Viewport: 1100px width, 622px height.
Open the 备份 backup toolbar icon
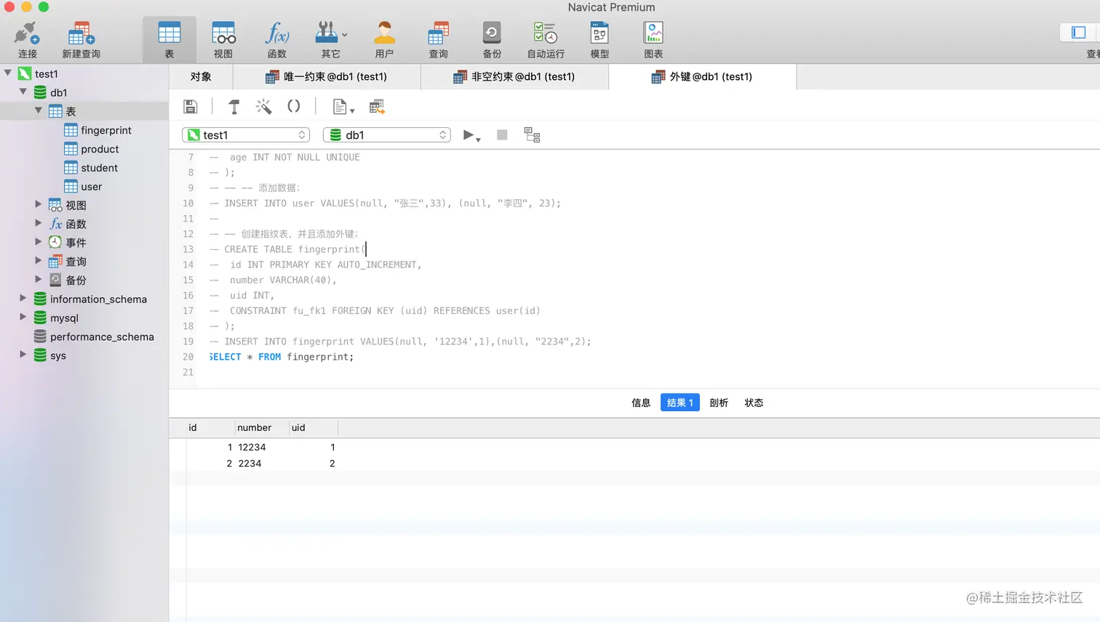pyautogui.click(x=492, y=40)
